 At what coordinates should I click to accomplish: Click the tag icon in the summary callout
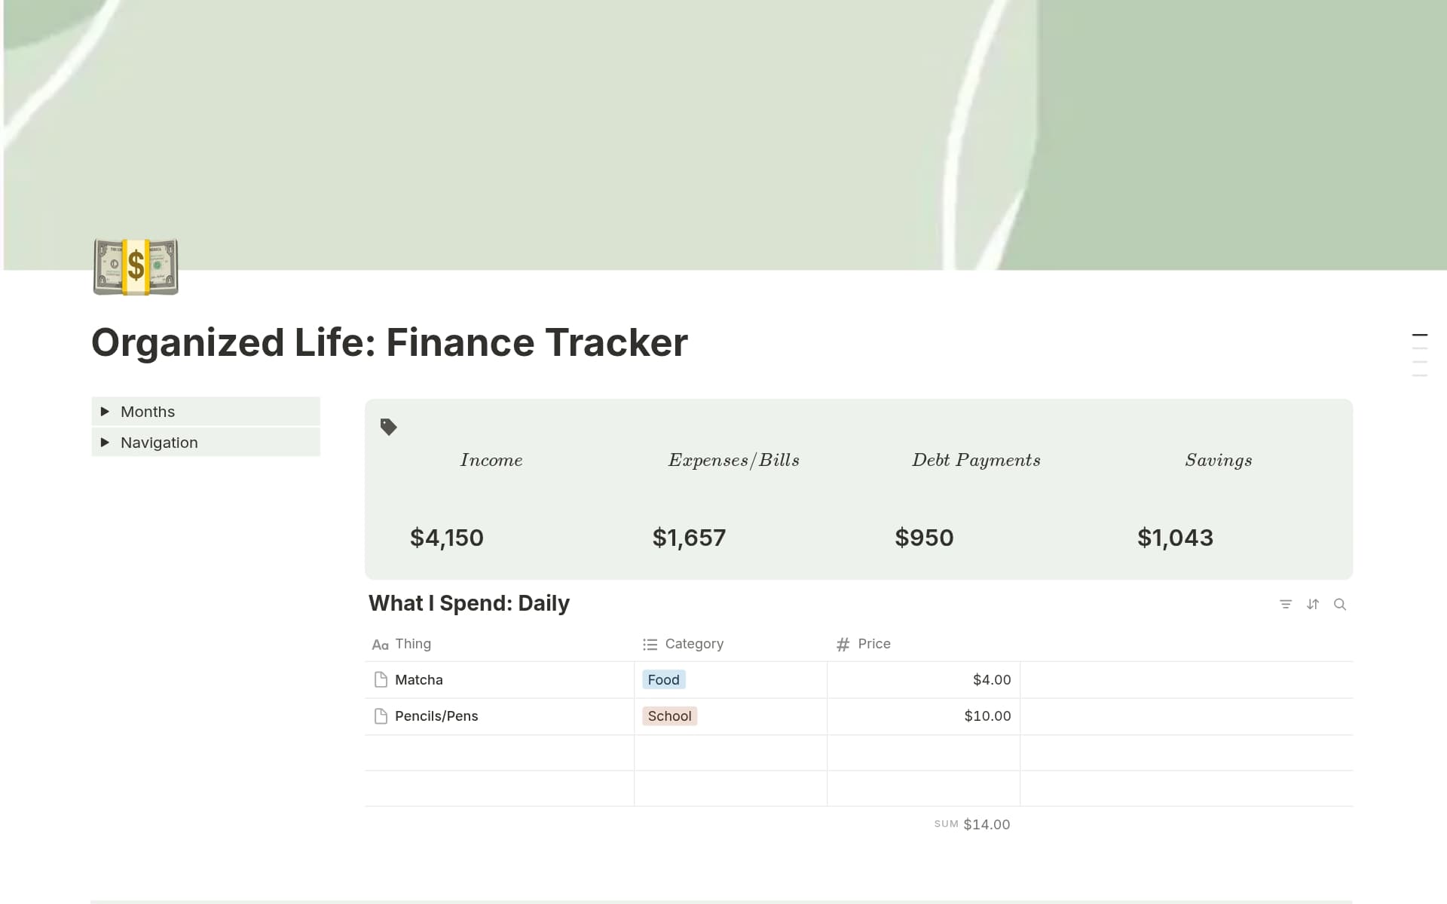point(389,427)
